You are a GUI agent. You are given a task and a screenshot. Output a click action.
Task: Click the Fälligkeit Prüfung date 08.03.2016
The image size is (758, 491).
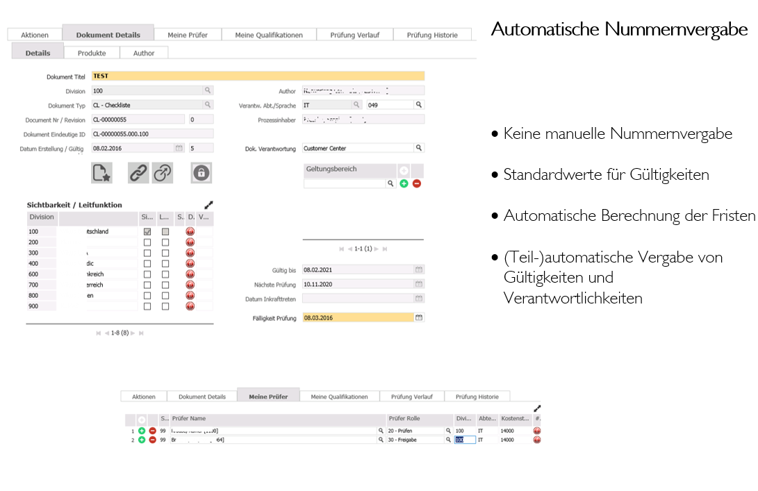[359, 317]
